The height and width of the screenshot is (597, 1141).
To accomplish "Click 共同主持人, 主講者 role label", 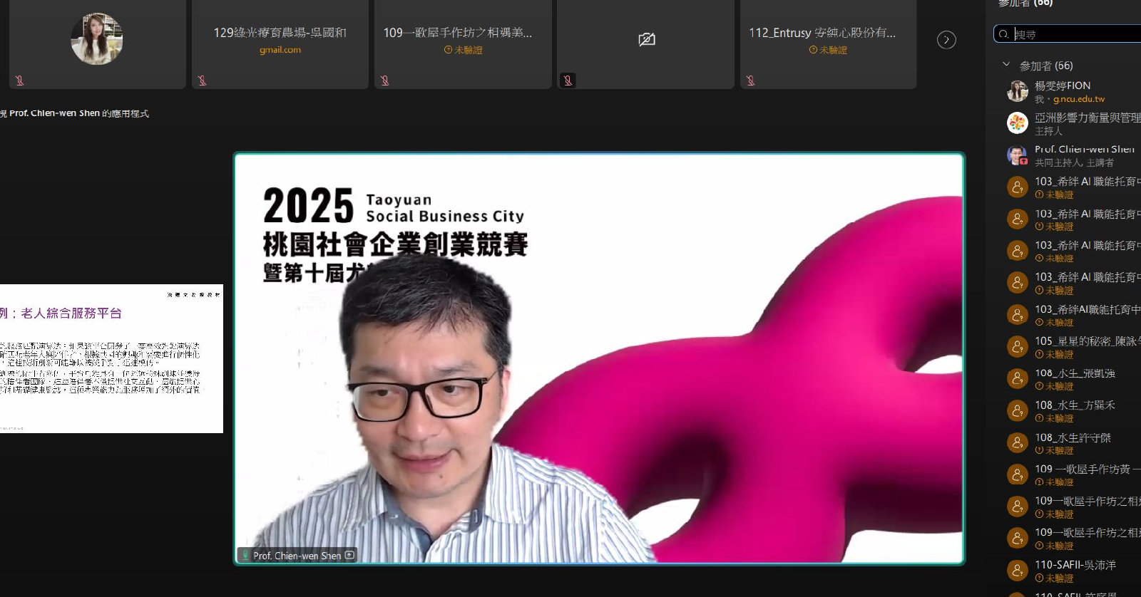I will point(1074,162).
